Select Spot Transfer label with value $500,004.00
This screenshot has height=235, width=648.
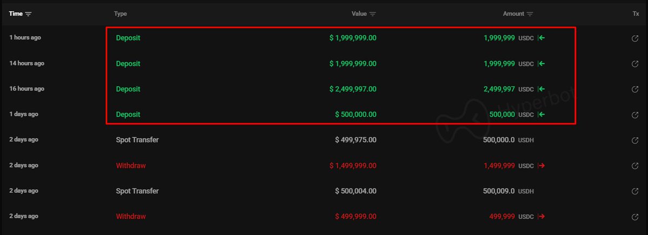tap(137, 191)
